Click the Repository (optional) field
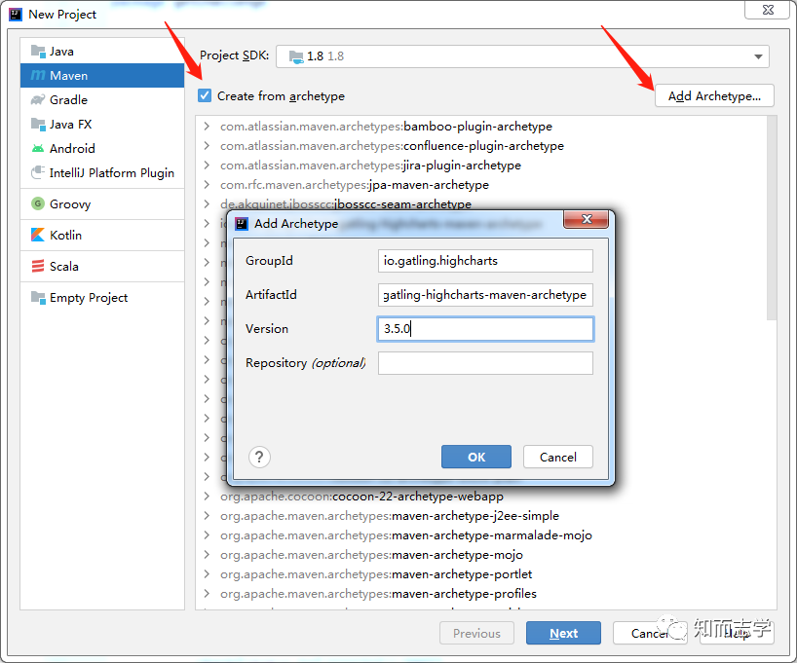 pyautogui.click(x=485, y=363)
